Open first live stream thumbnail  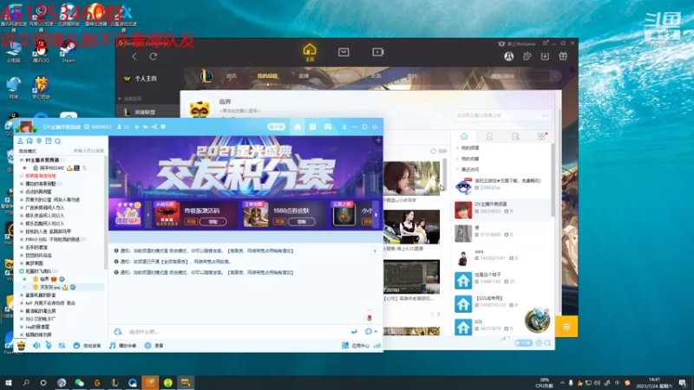[411, 179]
